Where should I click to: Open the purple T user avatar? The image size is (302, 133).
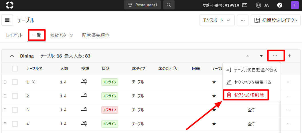pyautogui.click(x=294, y=5)
